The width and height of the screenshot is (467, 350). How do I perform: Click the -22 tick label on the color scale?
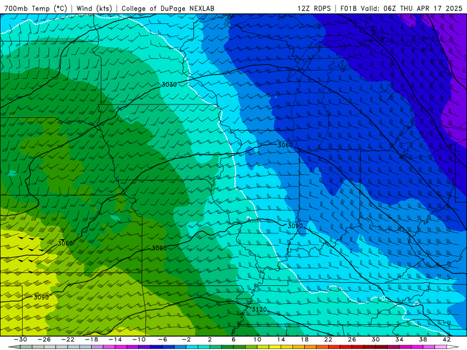pos(68,339)
